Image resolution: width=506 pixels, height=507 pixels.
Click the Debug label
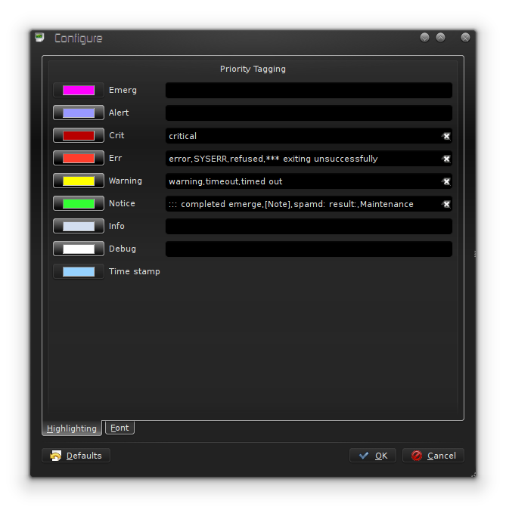point(123,249)
